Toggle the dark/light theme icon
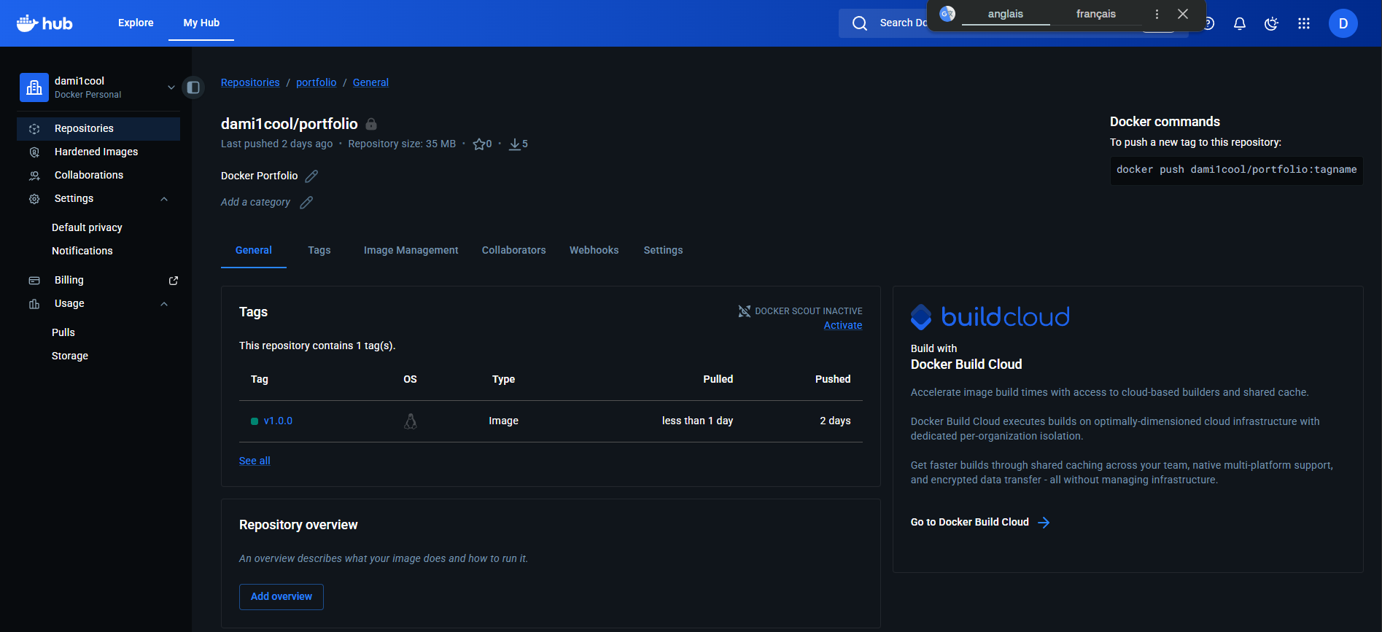 [x=1271, y=23]
